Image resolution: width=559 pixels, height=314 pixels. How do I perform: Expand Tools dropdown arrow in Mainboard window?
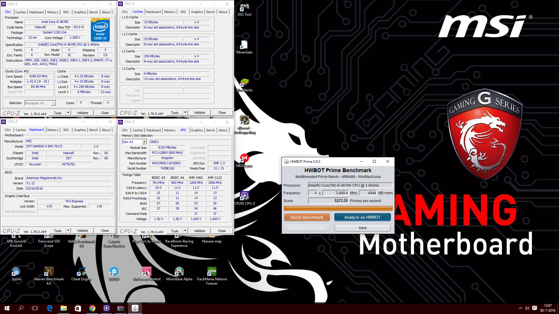click(x=68, y=231)
